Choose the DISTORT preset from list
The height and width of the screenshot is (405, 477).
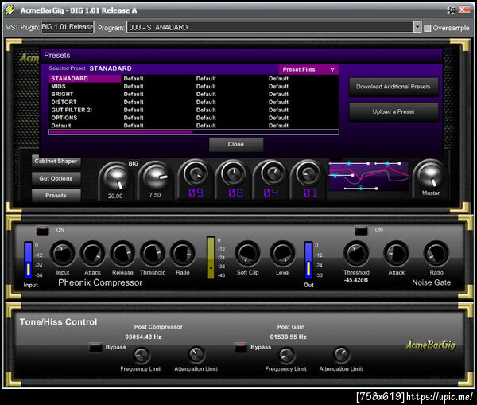tap(64, 102)
